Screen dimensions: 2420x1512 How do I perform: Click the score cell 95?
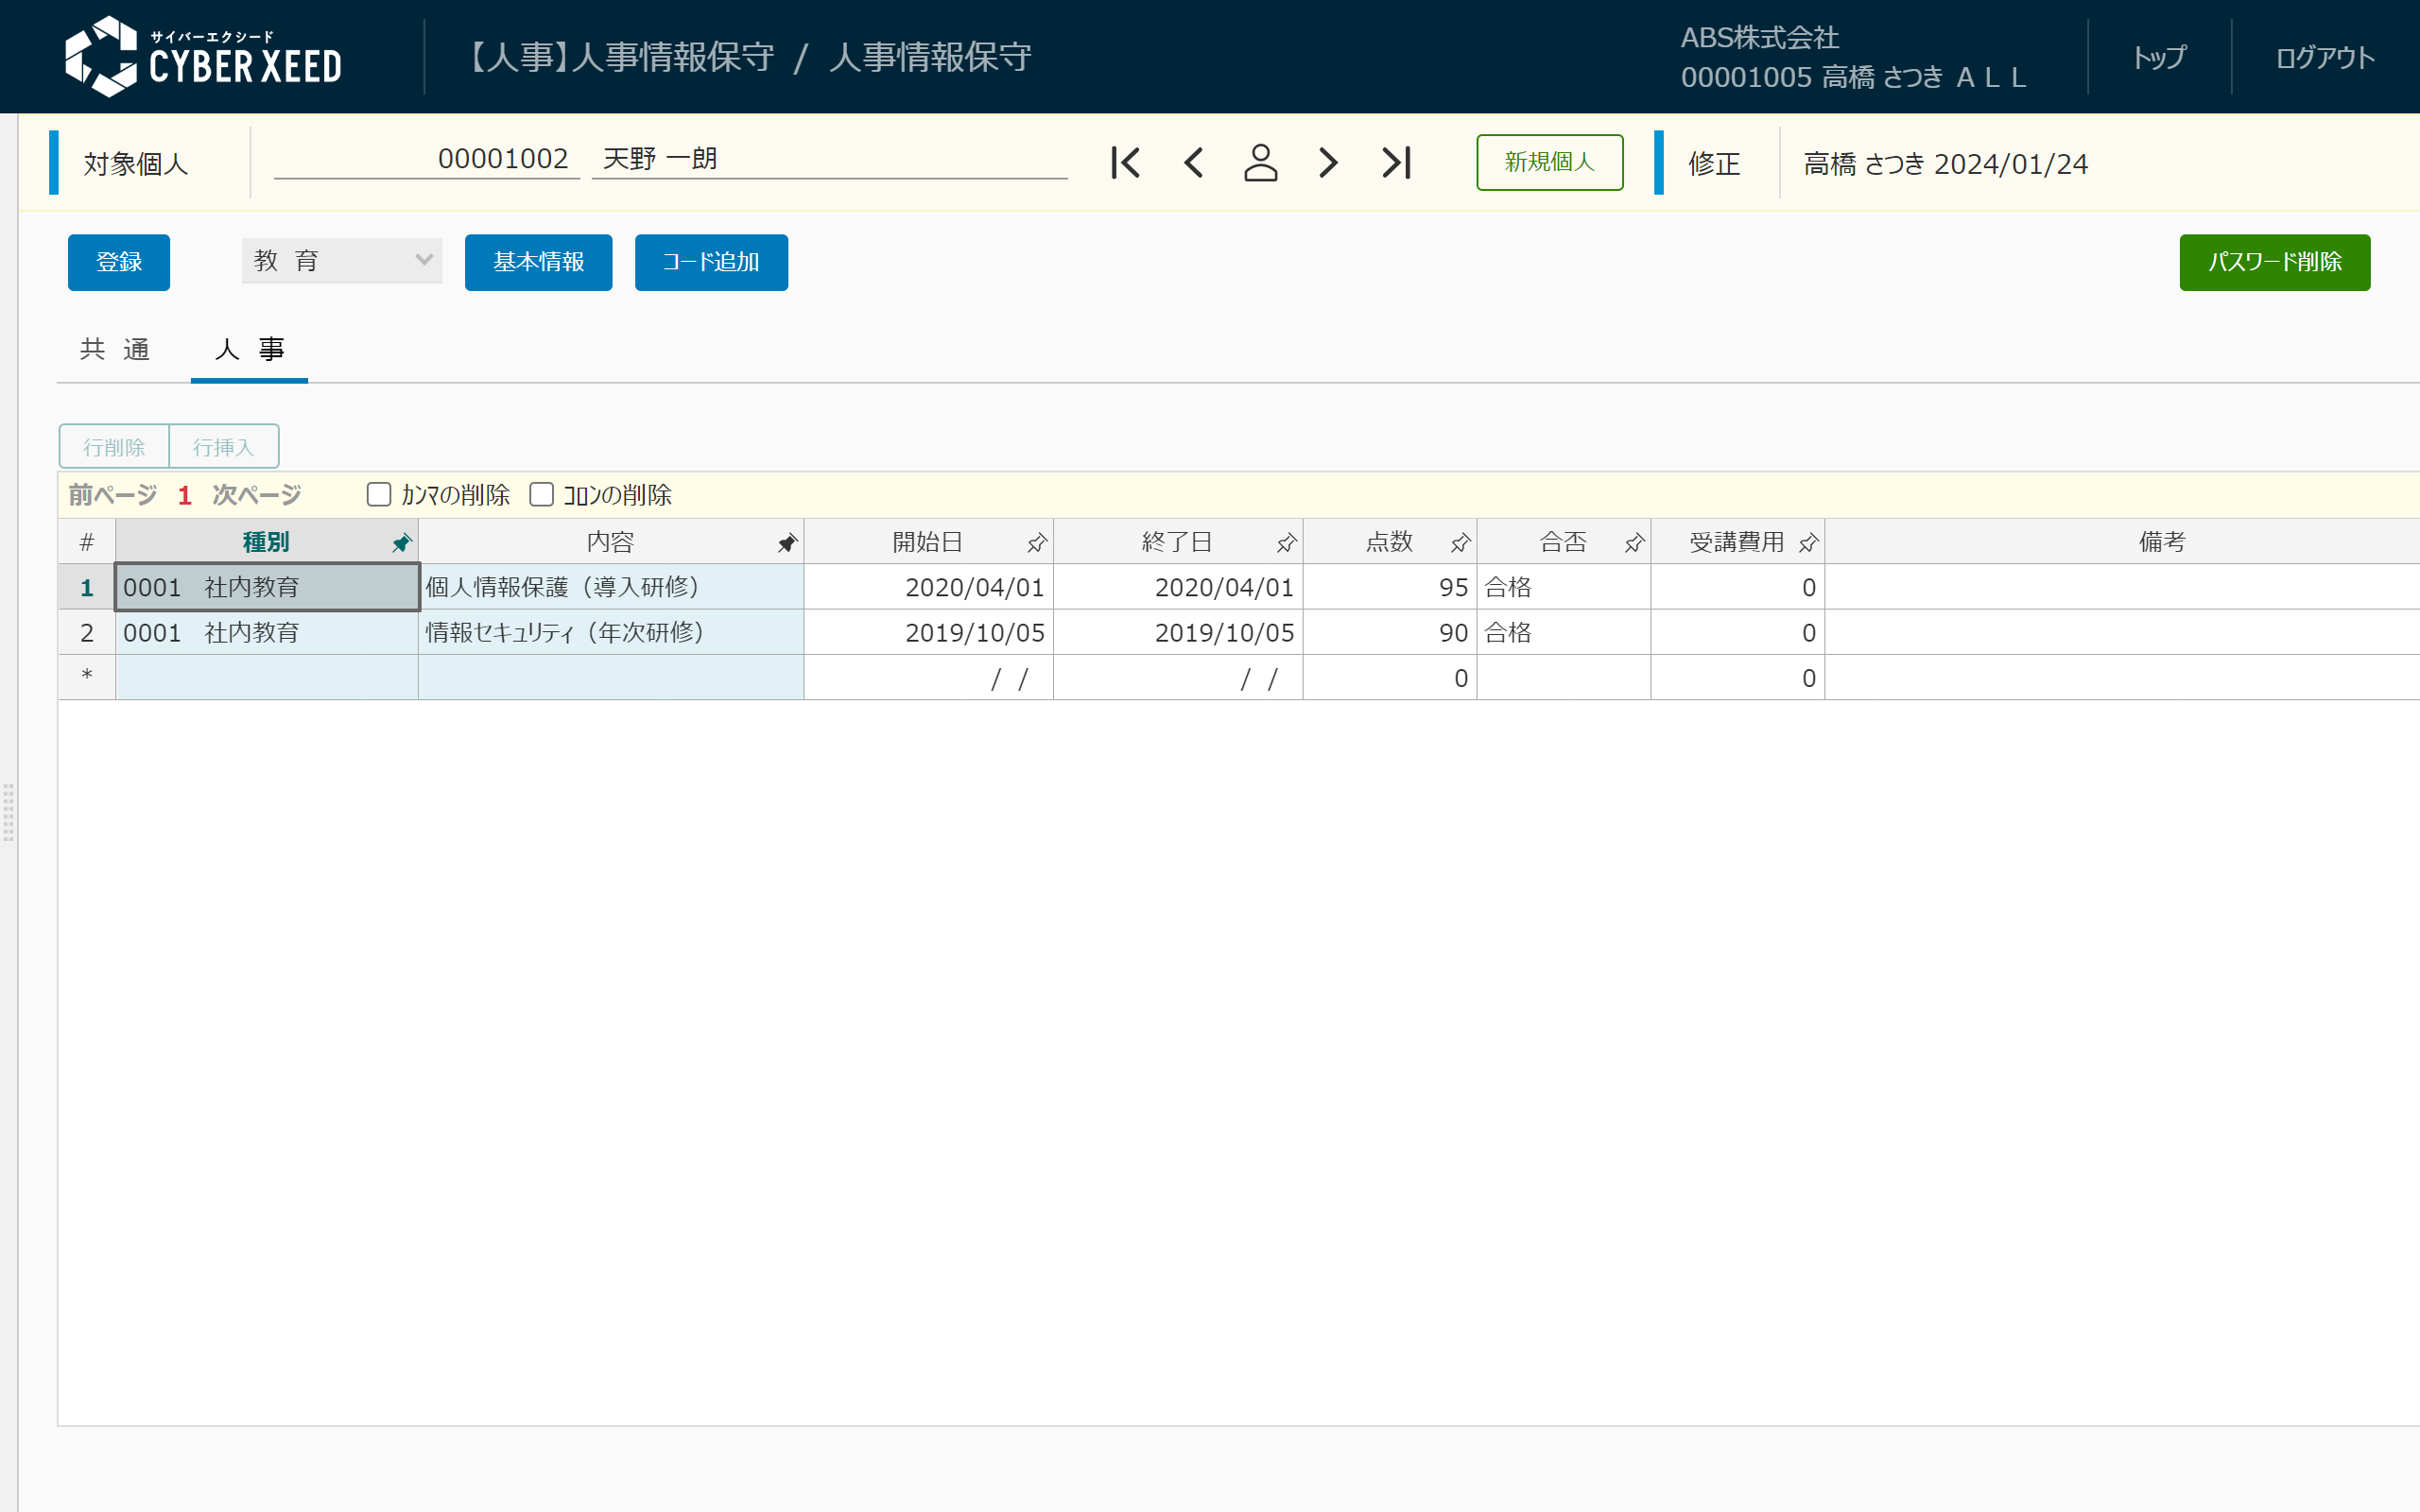[x=1390, y=588]
